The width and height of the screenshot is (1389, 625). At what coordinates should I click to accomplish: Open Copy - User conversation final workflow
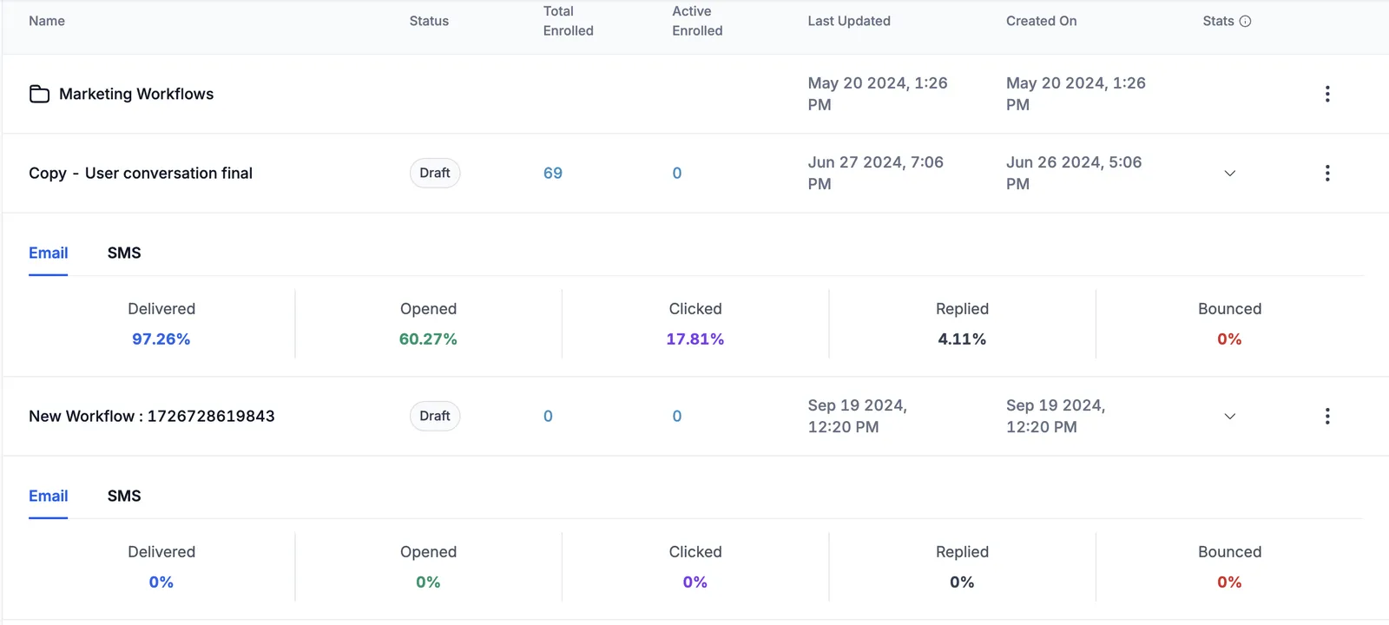[141, 173]
